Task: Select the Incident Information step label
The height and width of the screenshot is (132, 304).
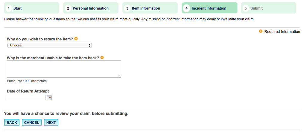Action: (209, 8)
